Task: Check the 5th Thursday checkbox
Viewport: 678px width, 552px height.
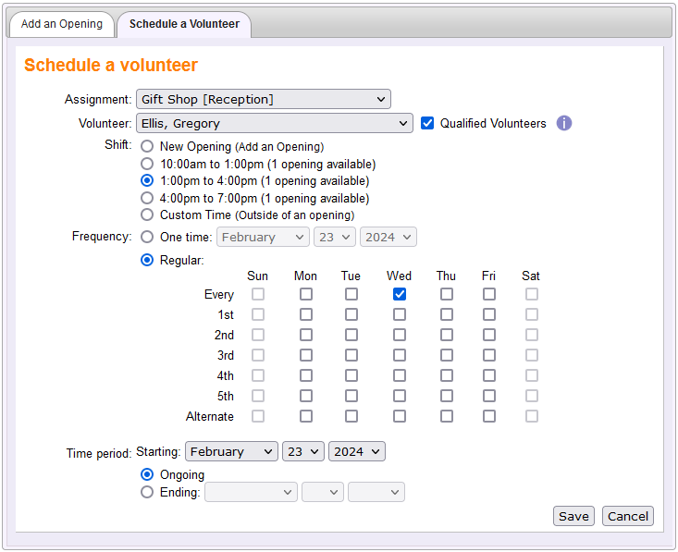Action: 447,396
